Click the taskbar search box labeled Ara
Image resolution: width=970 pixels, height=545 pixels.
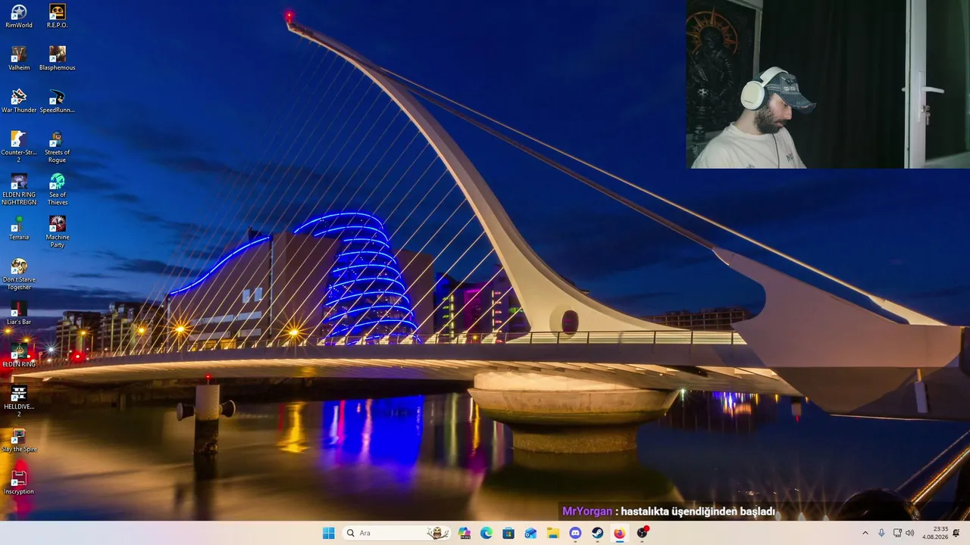click(396, 533)
